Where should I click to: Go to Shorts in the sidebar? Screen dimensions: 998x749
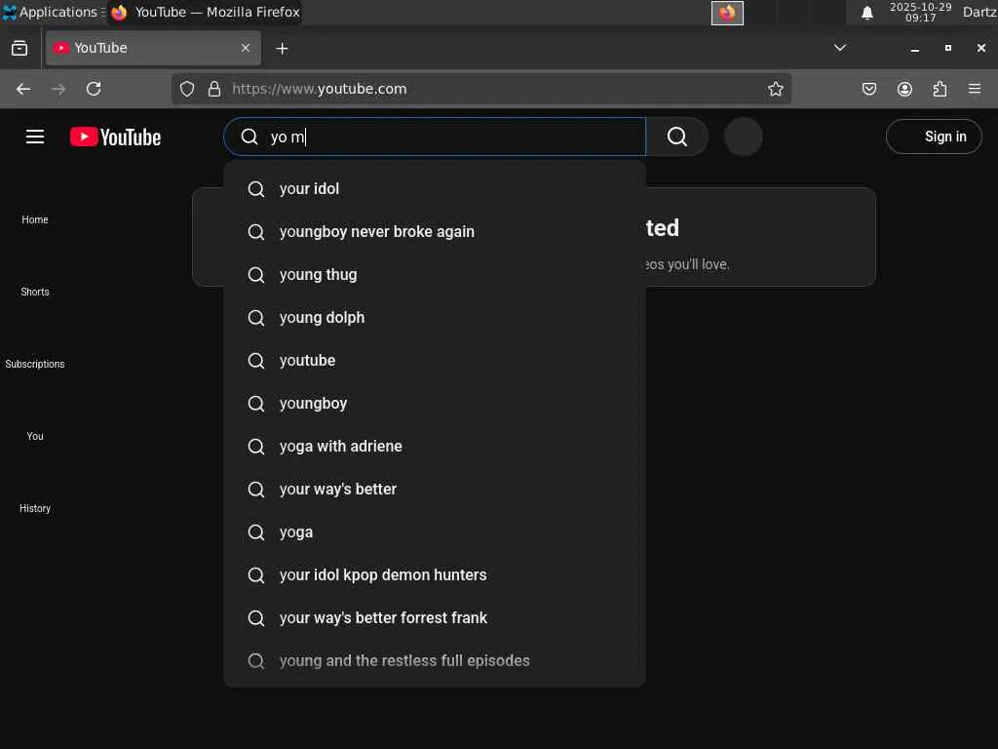coord(35,292)
